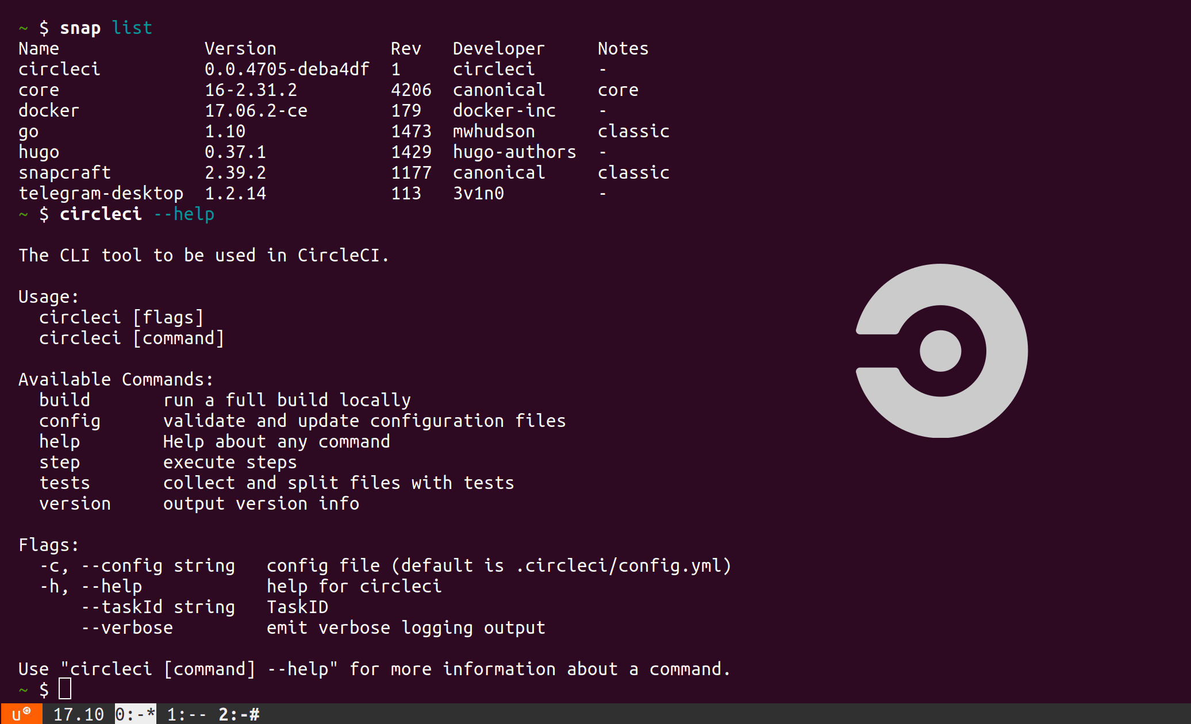This screenshot has height=724, width=1191.
Task: Click the 'snap list' command text
Action: point(106,28)
